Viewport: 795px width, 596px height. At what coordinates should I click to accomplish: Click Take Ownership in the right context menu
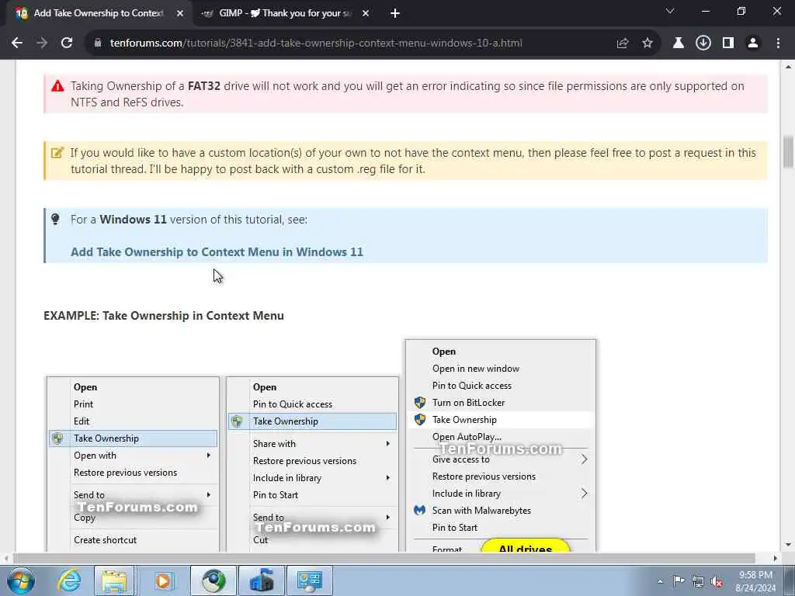501,420
